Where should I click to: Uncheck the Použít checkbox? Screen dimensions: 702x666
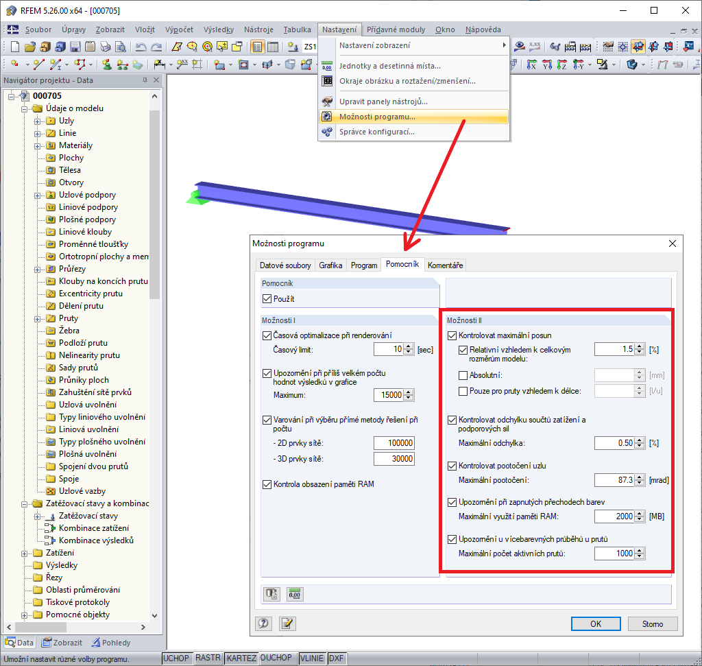click(x=267, y=299)
